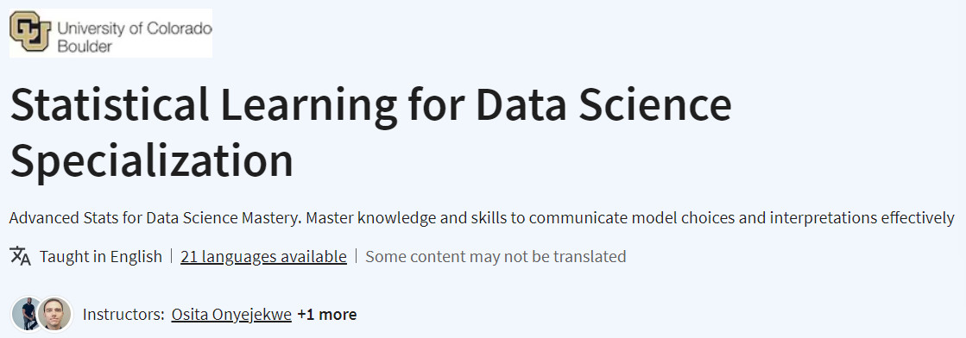Image resolution: width=966 pixels, height=338 pixels.
Task: Select the Statistical Learning for Data Science heading
Action: (x=371, y=104)
